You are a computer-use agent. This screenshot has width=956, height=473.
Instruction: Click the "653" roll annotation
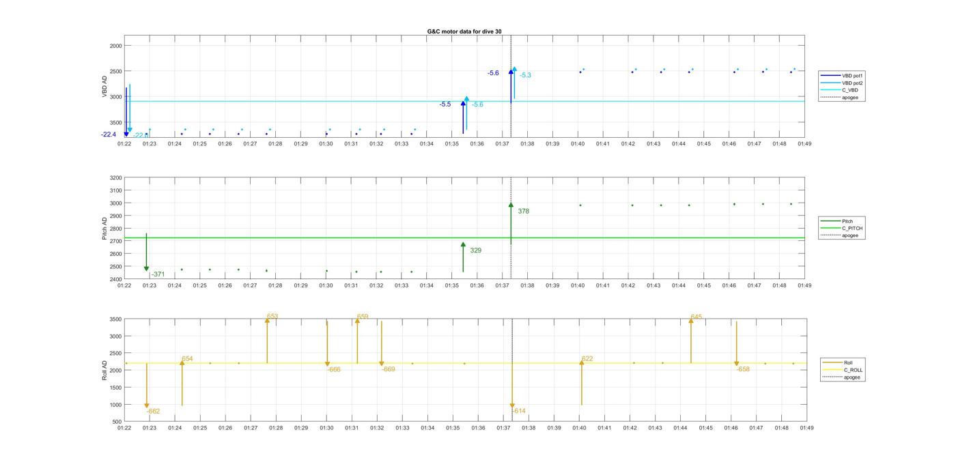[272, 317]
